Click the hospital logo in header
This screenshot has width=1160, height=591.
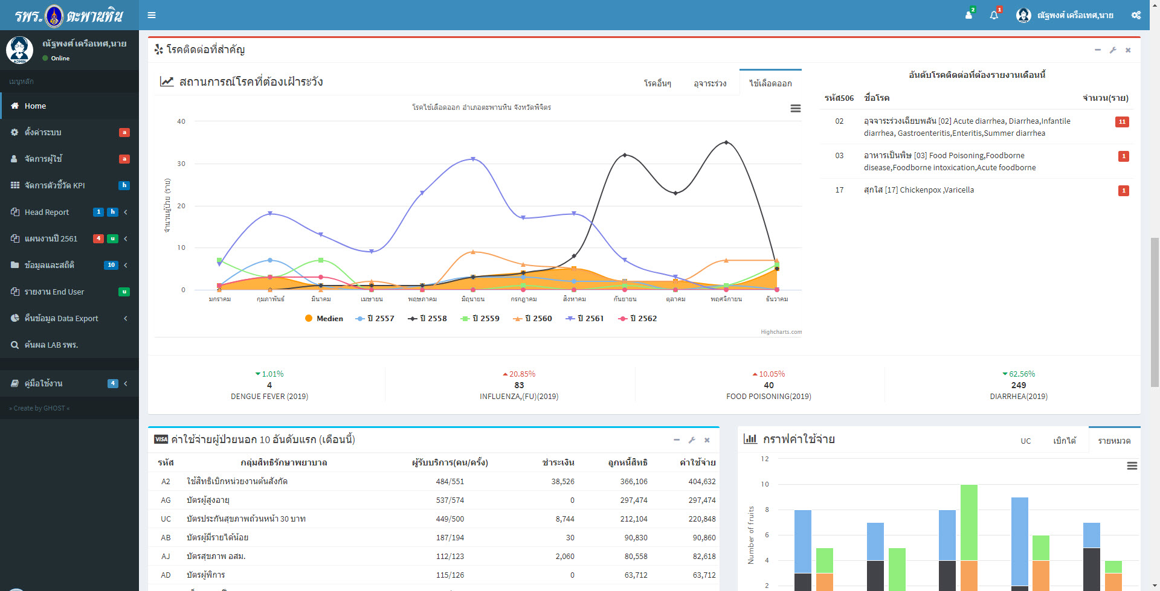point(69,16)
